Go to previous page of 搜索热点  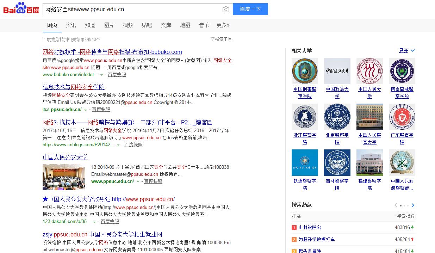point(396,205)
